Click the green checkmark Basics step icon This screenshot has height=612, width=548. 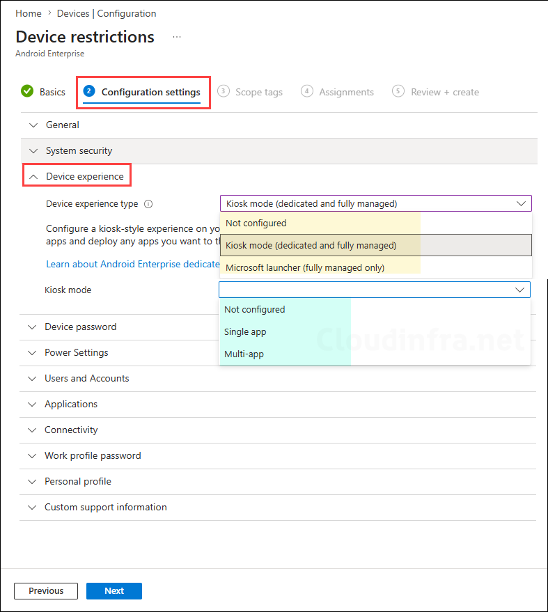(27, 91)
